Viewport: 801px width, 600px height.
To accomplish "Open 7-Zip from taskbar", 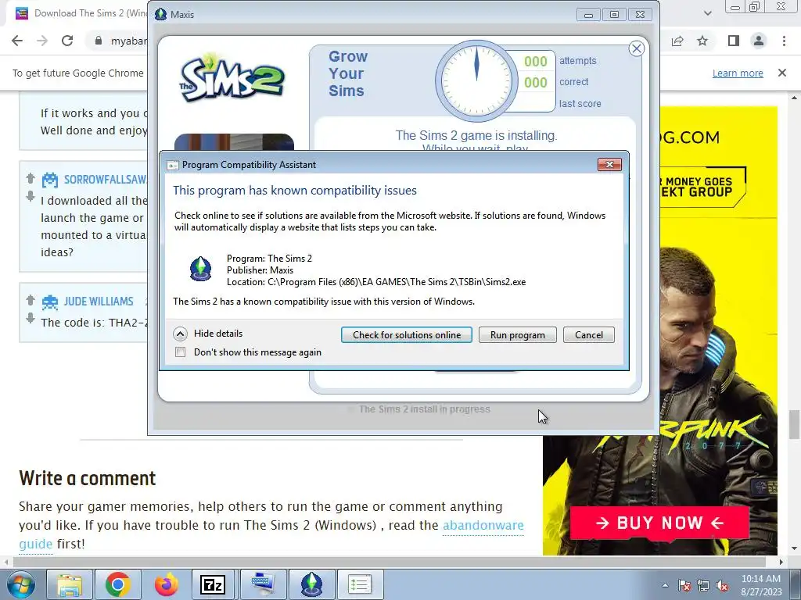I will pos(214,584).
